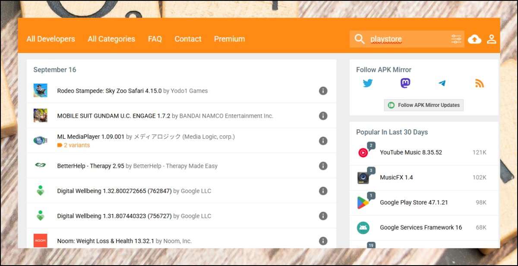
Task: Show info for ML MediaPlayer 1.09.001
Action: pyautogui.click(x=323, y=141)
